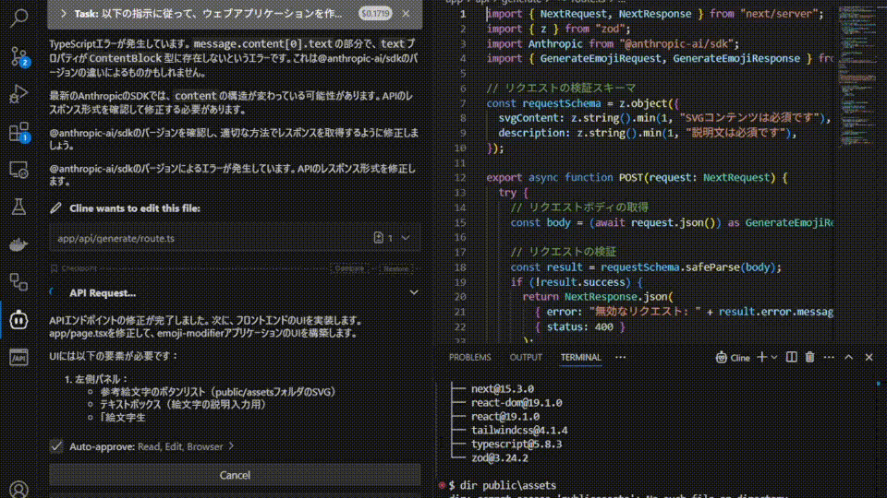Open the Accounts menu icon
The image size is (887, 498).
click(18, 489)
